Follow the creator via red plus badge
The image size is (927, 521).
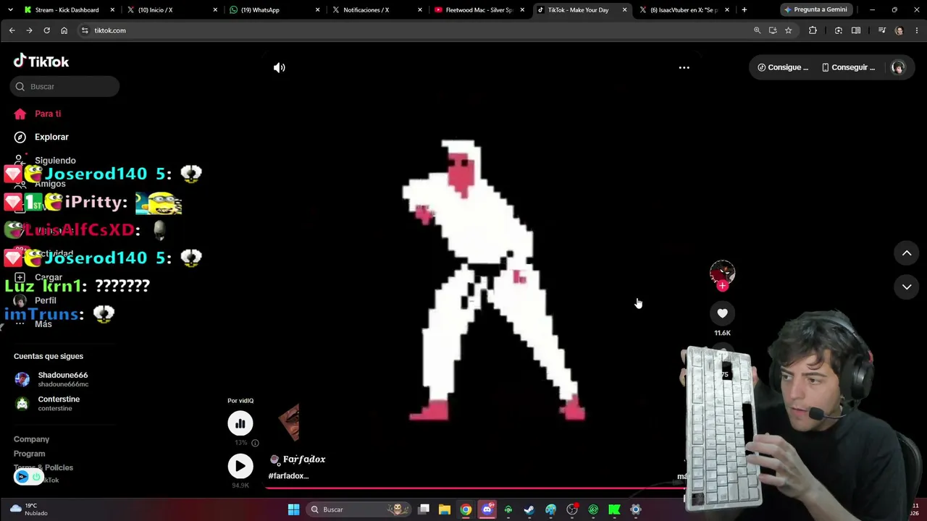click(x=722, y=286)
